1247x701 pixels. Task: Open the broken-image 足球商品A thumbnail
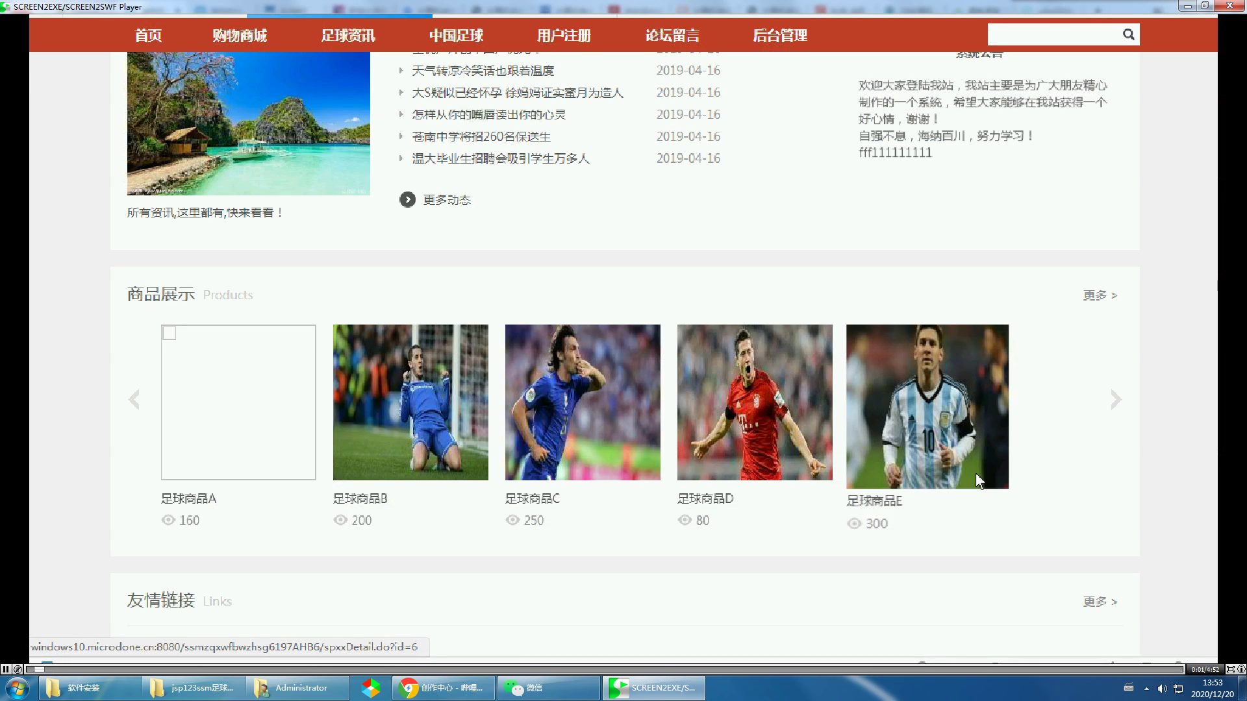click(x=238, y=402)
